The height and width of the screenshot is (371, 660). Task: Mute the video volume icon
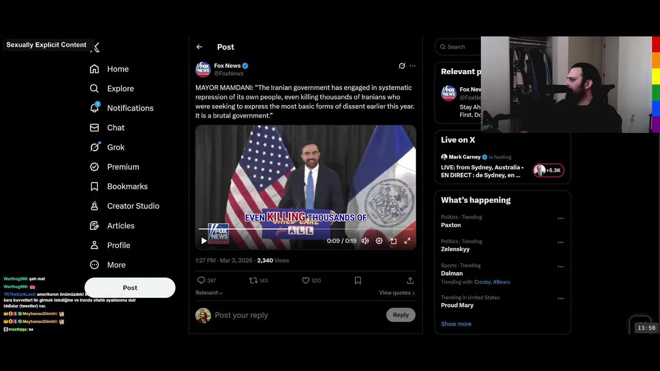click(x=365, y=241)
